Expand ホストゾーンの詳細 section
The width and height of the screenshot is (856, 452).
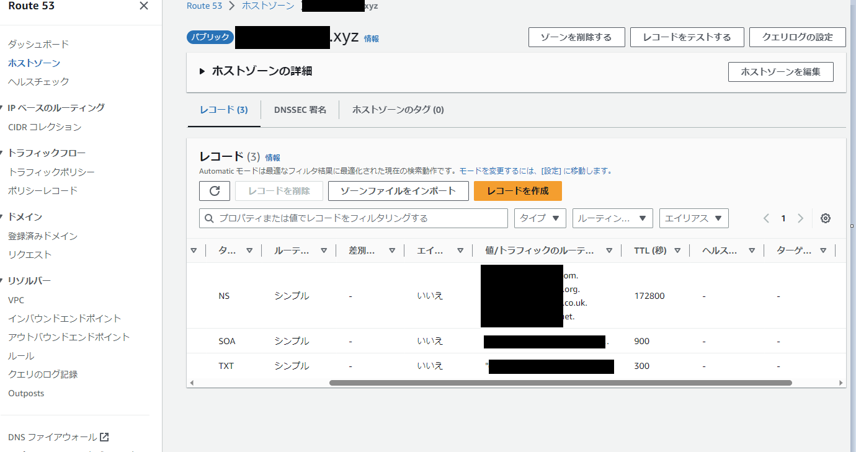coord(202,71)
